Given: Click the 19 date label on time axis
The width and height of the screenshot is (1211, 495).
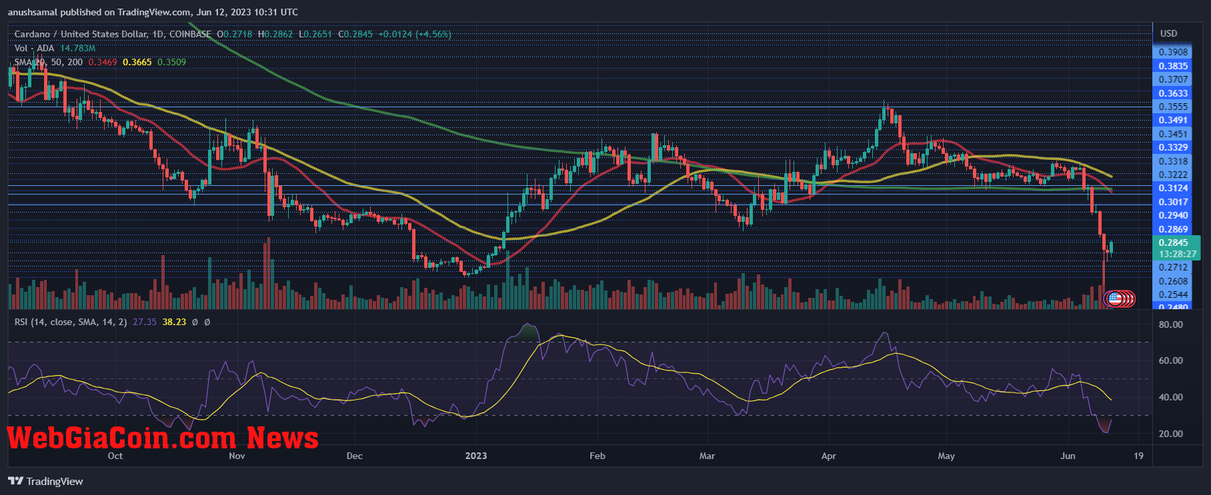Looking at the screenshot, I should (1139, 456).
